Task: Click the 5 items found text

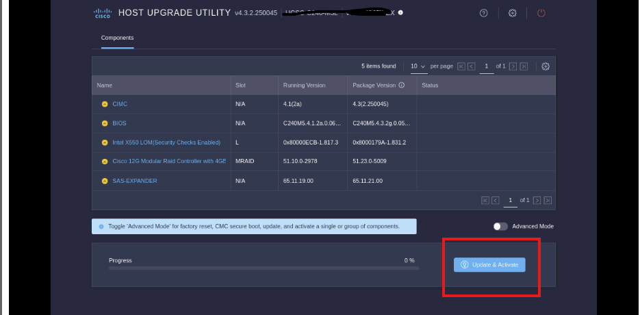Action: pyautogui.click(x=379, y=66)
